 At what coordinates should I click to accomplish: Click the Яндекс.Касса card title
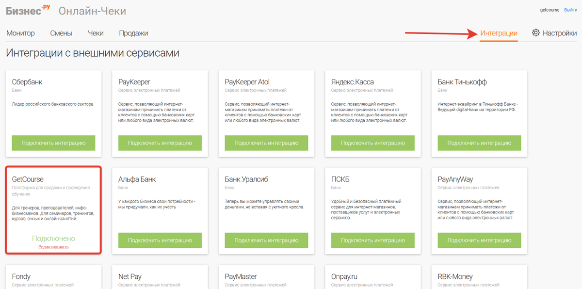pyautogui.click(x=353, y=82)
